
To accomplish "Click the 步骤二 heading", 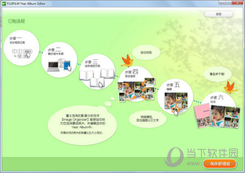I will (54, 50).
